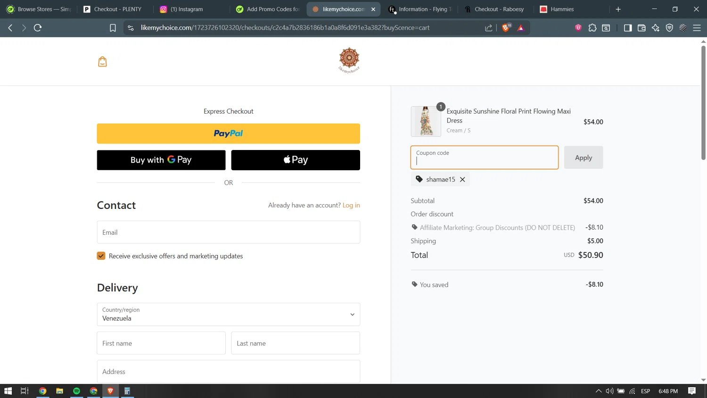The width and height of the screenshot is (707, 398).
Task: Open Brave Wallet icon
Action: click(x=641, y=28)
